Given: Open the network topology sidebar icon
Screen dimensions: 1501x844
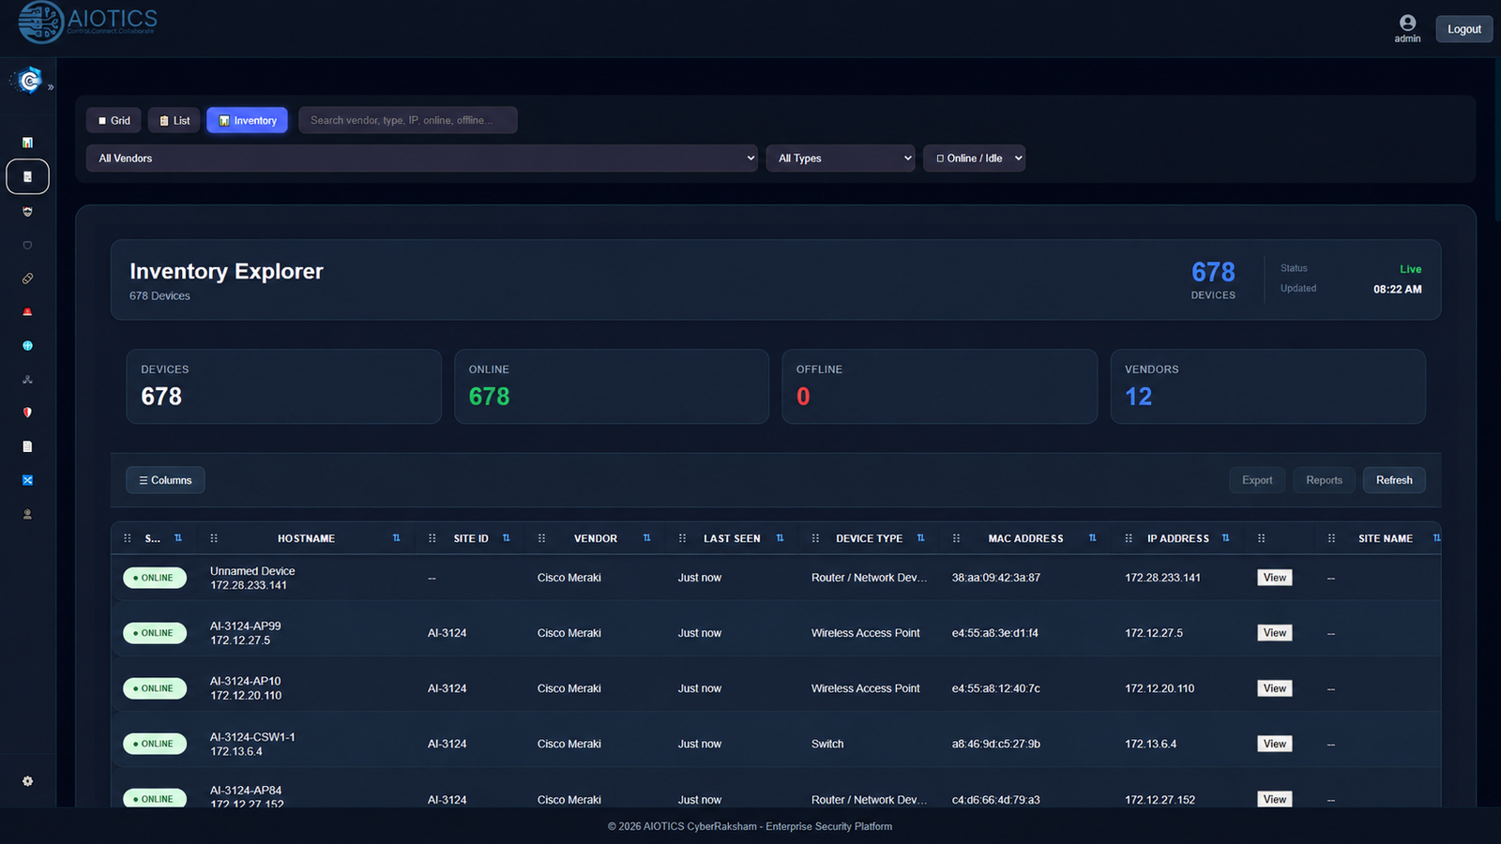Looking at the screenshot, I should tap(27, 380).
